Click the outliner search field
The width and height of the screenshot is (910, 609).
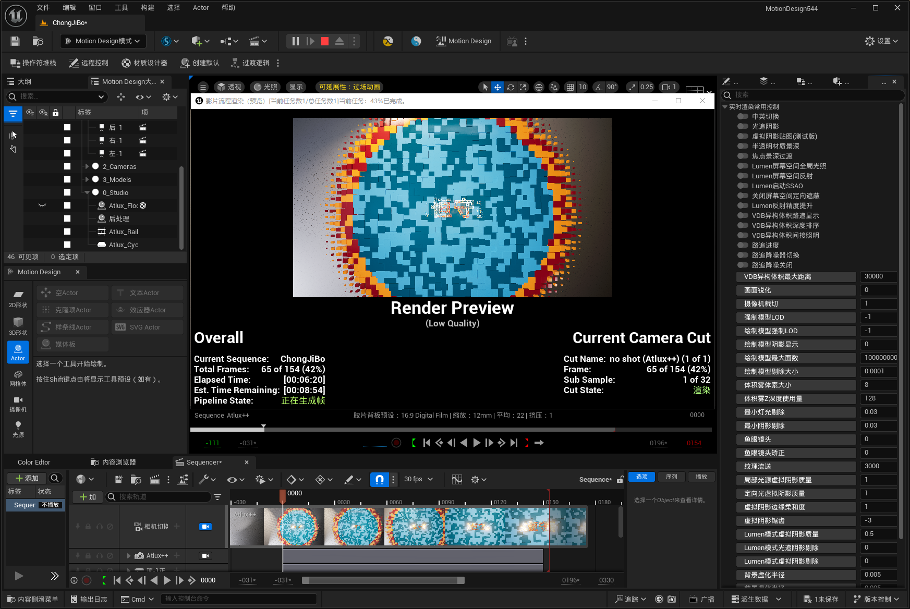56,97
